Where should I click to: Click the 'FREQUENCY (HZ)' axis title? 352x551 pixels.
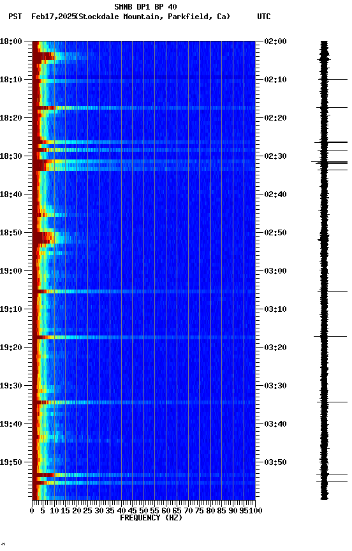pyautogui.click(x=151, y=518)
